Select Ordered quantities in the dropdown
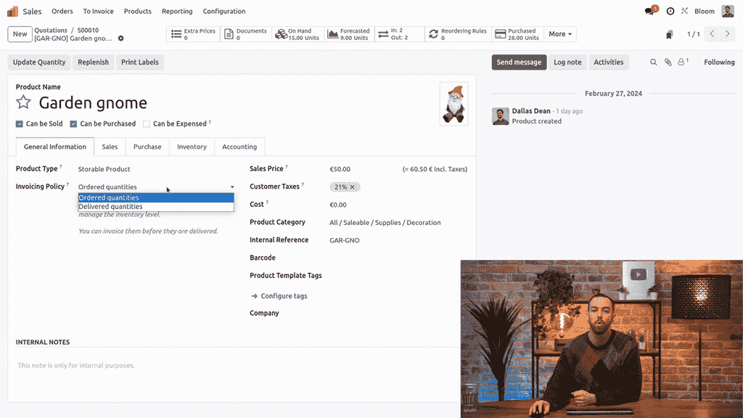743x418 pixels. [109, 197]
